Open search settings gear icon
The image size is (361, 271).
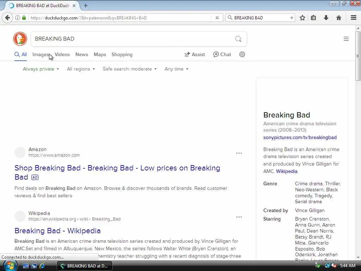(242, 54)
